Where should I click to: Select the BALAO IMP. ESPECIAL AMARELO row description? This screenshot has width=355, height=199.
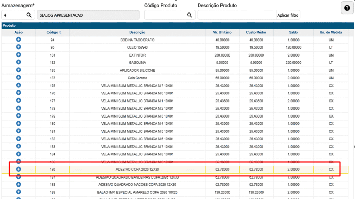137,192
